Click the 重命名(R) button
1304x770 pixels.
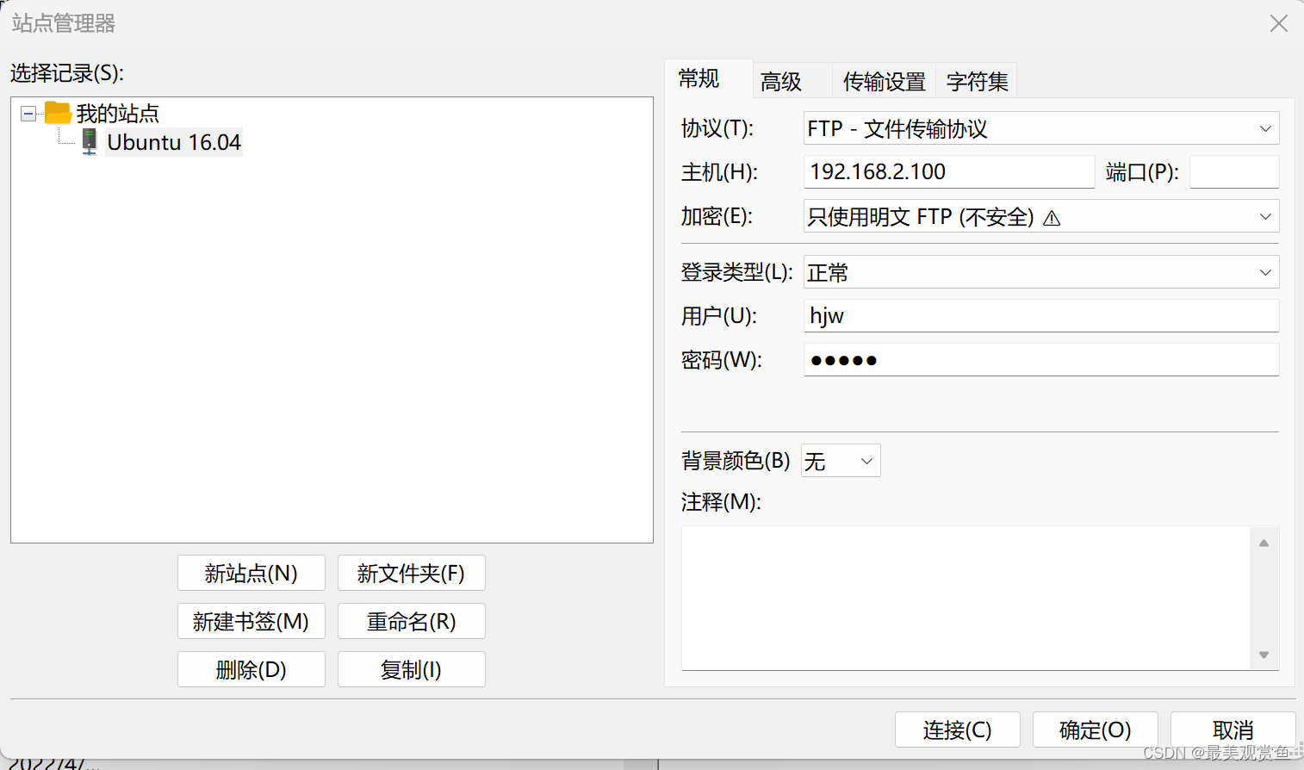(412, 621)
